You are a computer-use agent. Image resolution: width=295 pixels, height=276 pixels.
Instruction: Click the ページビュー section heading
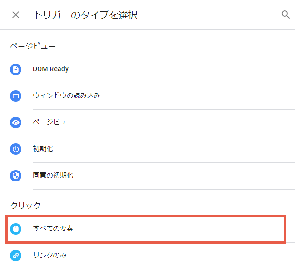coord(32,46)
